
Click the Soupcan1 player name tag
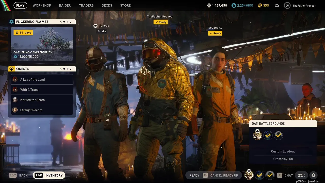pyautogui.click(x=215, y=28)
